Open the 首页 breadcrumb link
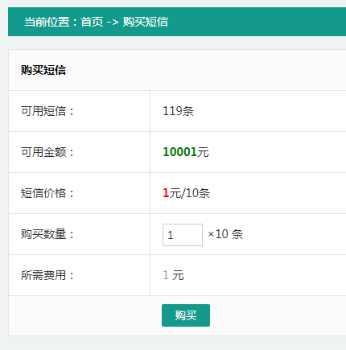 [92, 22]
